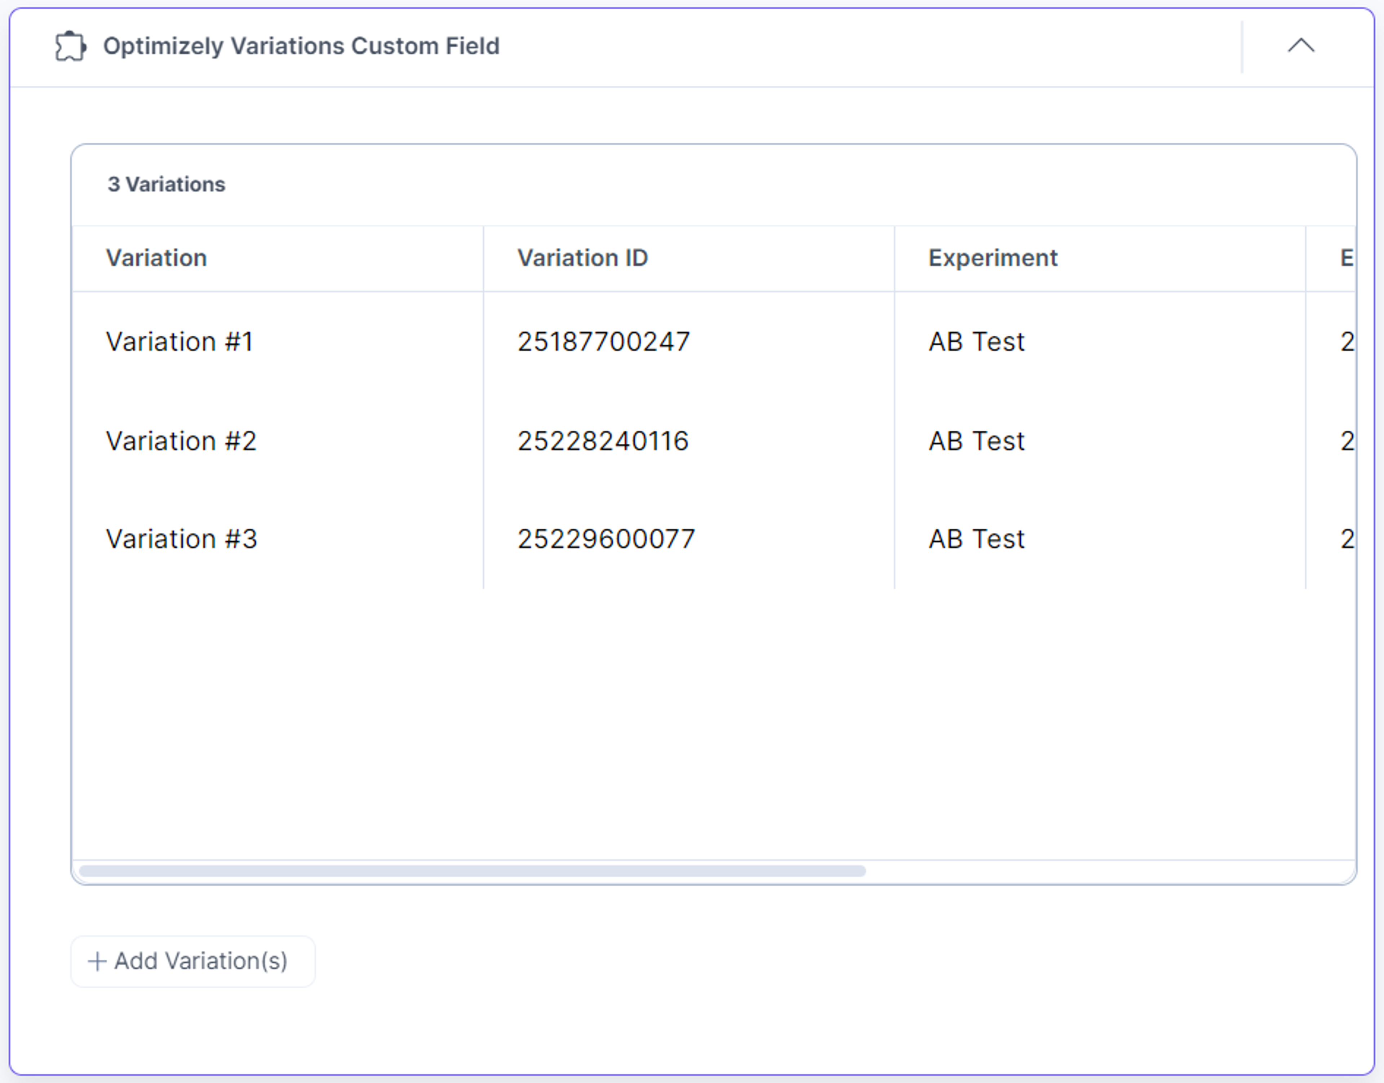
Task: Click the Variation ID column header
Action: pyautogui.click(x=582, y=258)
